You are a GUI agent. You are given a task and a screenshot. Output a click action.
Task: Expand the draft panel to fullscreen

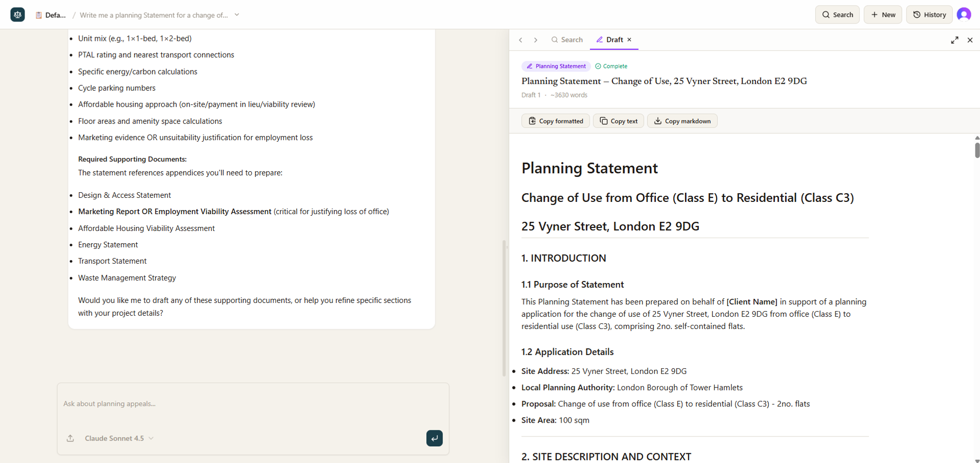(954, 40)
